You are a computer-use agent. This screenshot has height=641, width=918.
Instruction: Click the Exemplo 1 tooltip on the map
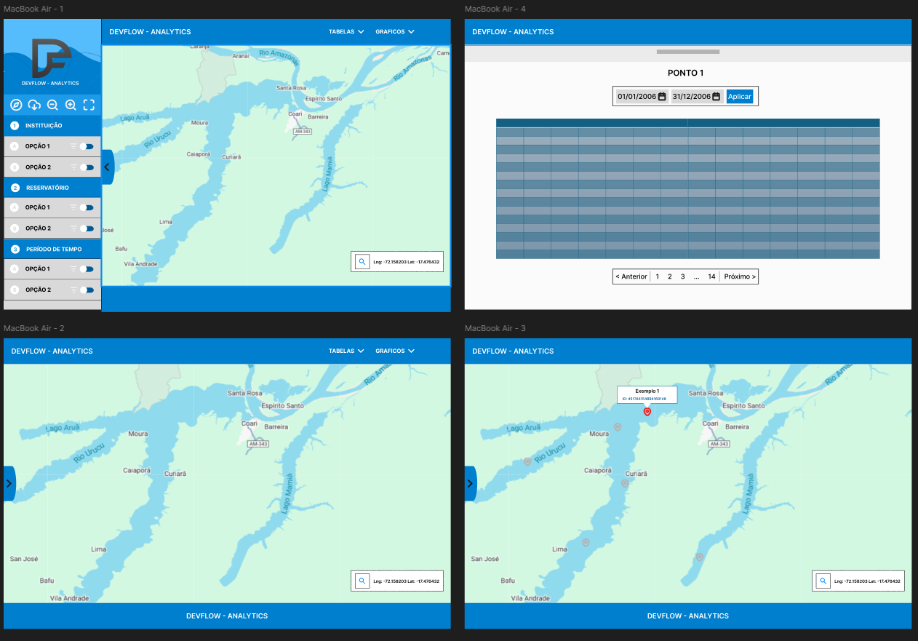pyautogui.click(x=647, y=394)
